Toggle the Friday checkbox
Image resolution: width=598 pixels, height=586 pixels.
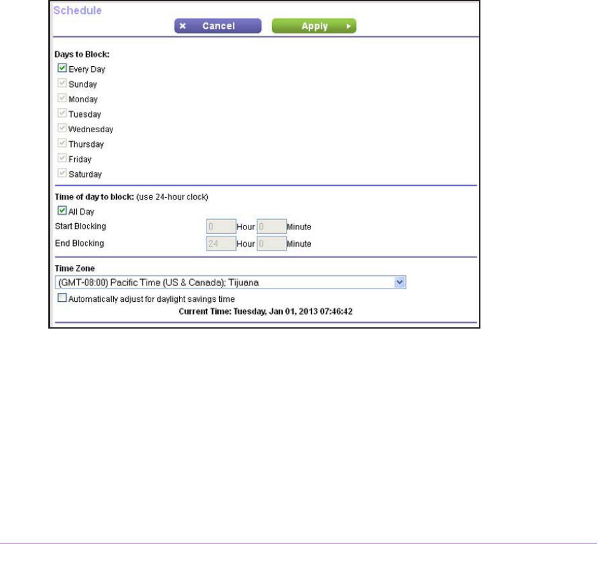pyautogui.click(x=62, y=158)
